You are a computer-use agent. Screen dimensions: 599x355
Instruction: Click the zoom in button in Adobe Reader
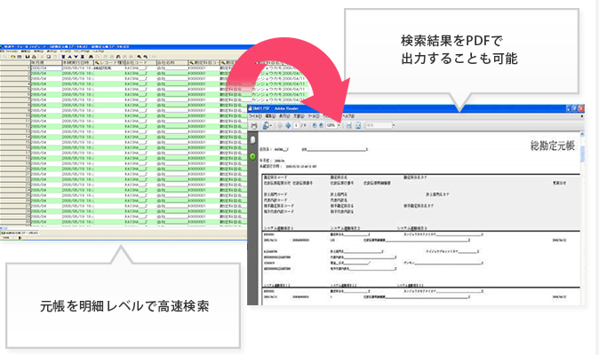tap(321, 126)
